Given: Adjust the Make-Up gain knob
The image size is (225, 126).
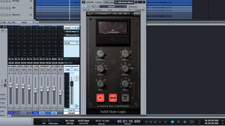Looking at the screenshot, I should 125,54.
